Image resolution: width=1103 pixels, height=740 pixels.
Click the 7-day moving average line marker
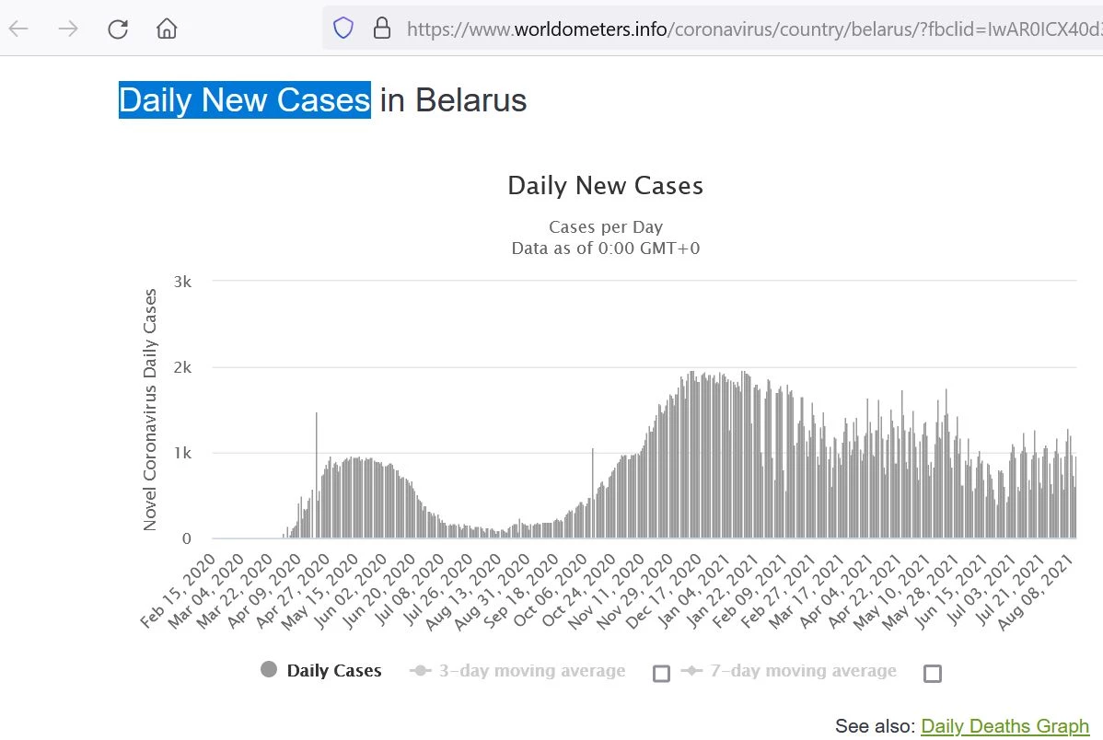pos(691,670)
